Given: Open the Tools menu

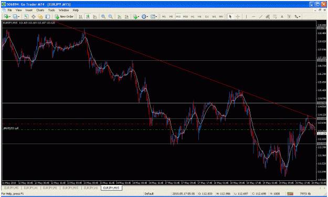Looking at the screenshot, I should point(51,10).
